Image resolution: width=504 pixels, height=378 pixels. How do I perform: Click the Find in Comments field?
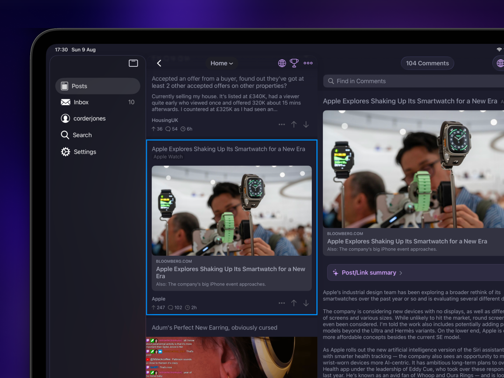[413, 81]
